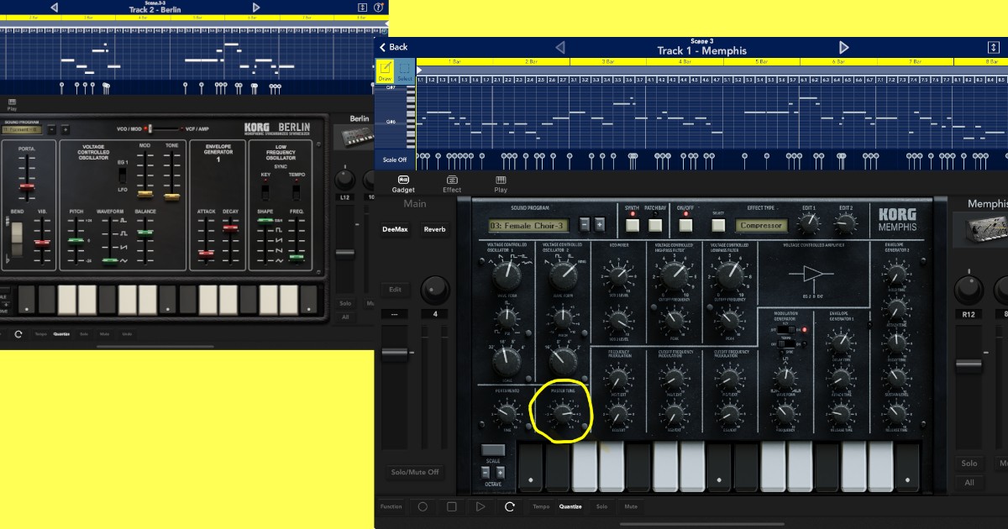Screen dimensions: 1008x529
Task: Open the help icon in Berlin window
Action: click(379, 8)
